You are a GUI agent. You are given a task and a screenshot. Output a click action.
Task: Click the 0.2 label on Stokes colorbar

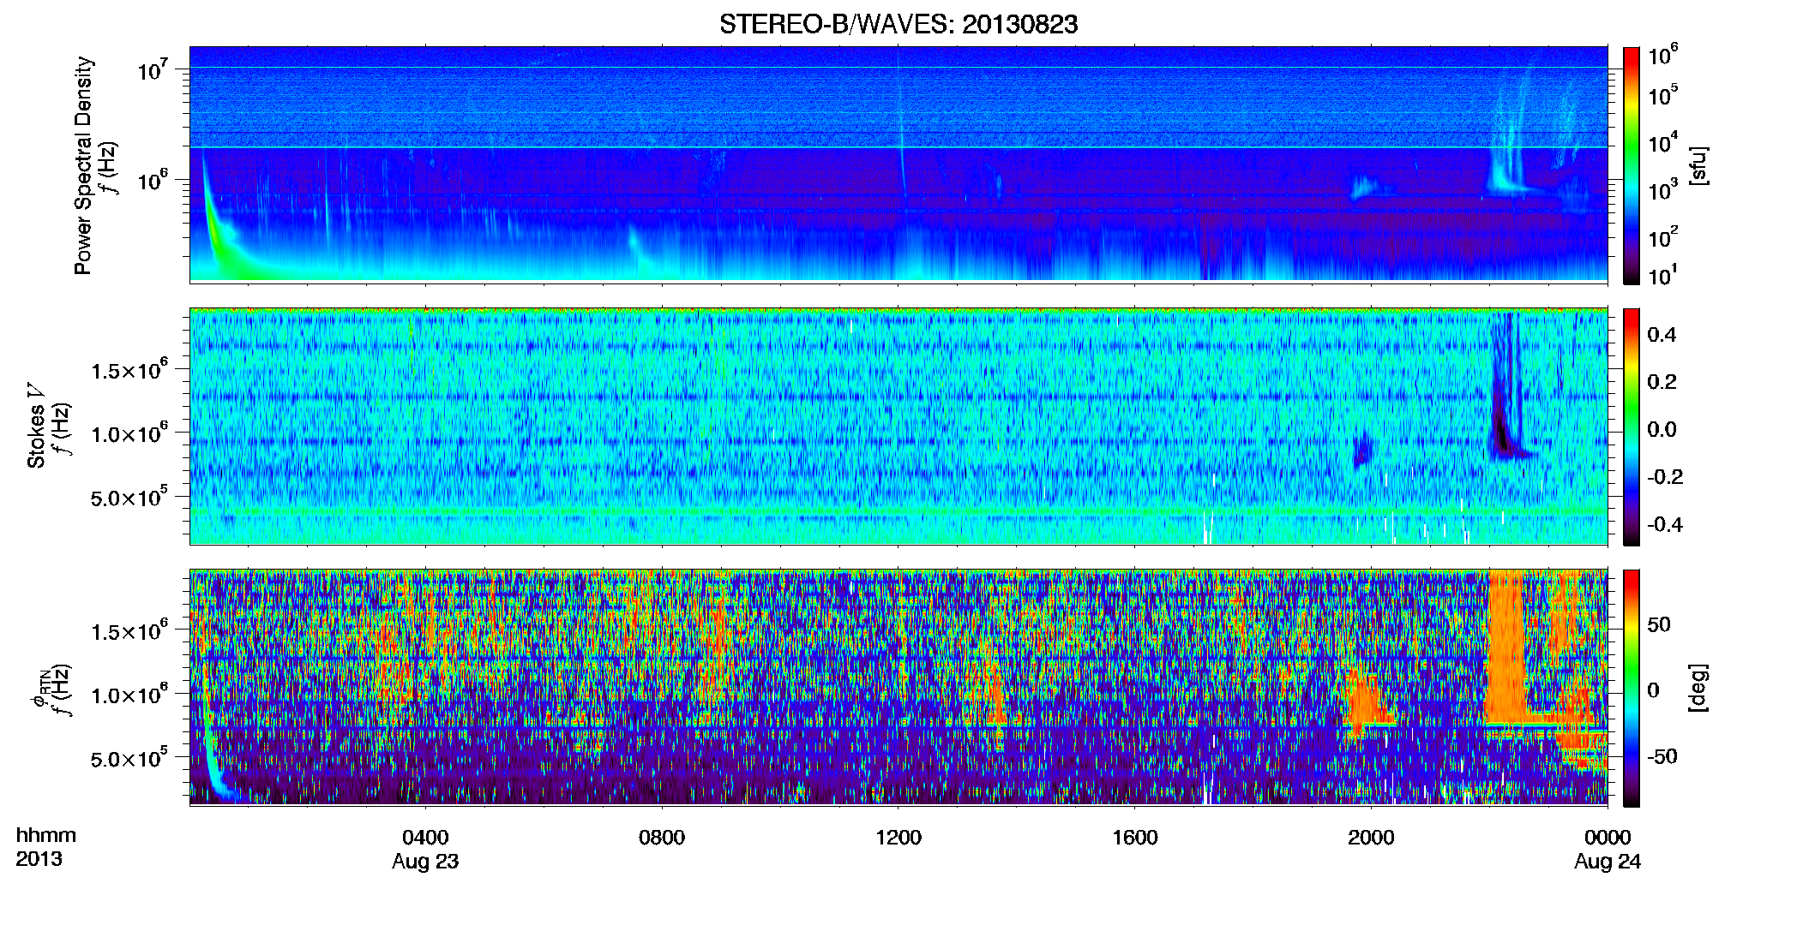click(1662, 382)
